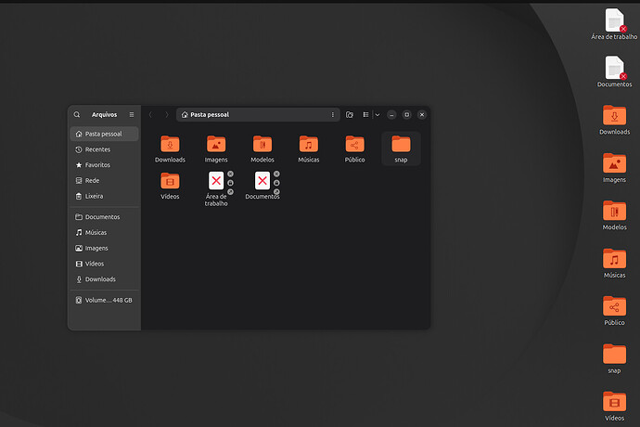This screenshot has width=640, height=427.
Task: Open Músicas bookmark in the sidebar
Action: point(105,232)
